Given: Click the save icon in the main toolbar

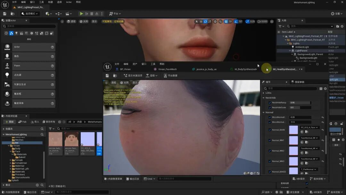Looking at the screenshot, I should pos(4,14).
